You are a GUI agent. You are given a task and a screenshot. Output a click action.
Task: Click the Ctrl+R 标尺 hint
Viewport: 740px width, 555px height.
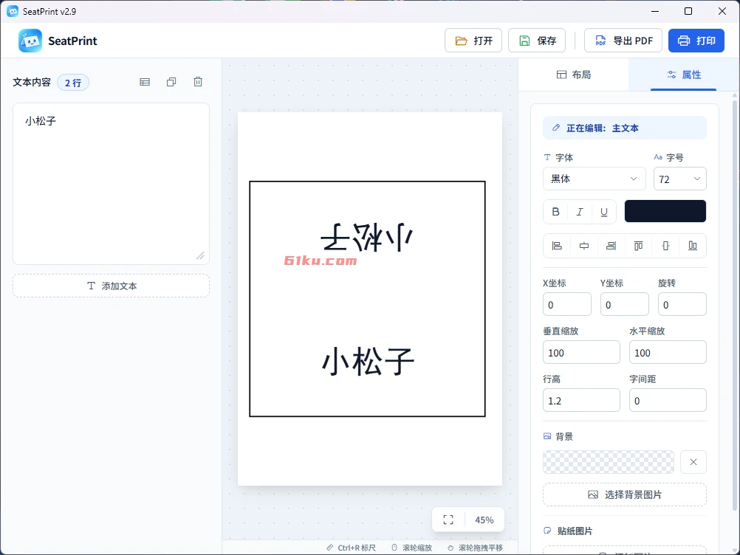351,548
